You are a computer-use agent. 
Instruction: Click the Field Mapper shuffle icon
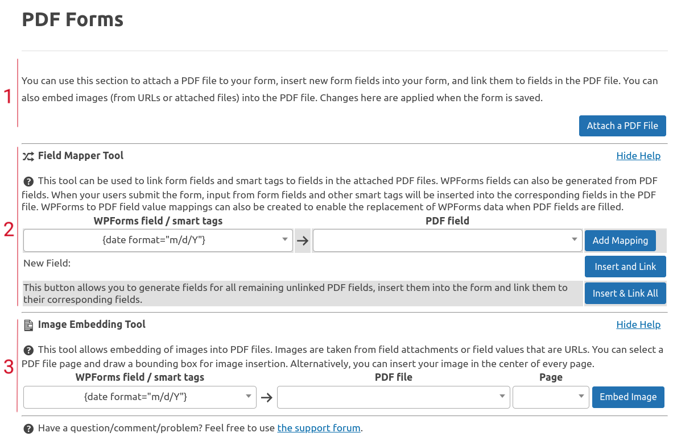click(x=28, y=156)
